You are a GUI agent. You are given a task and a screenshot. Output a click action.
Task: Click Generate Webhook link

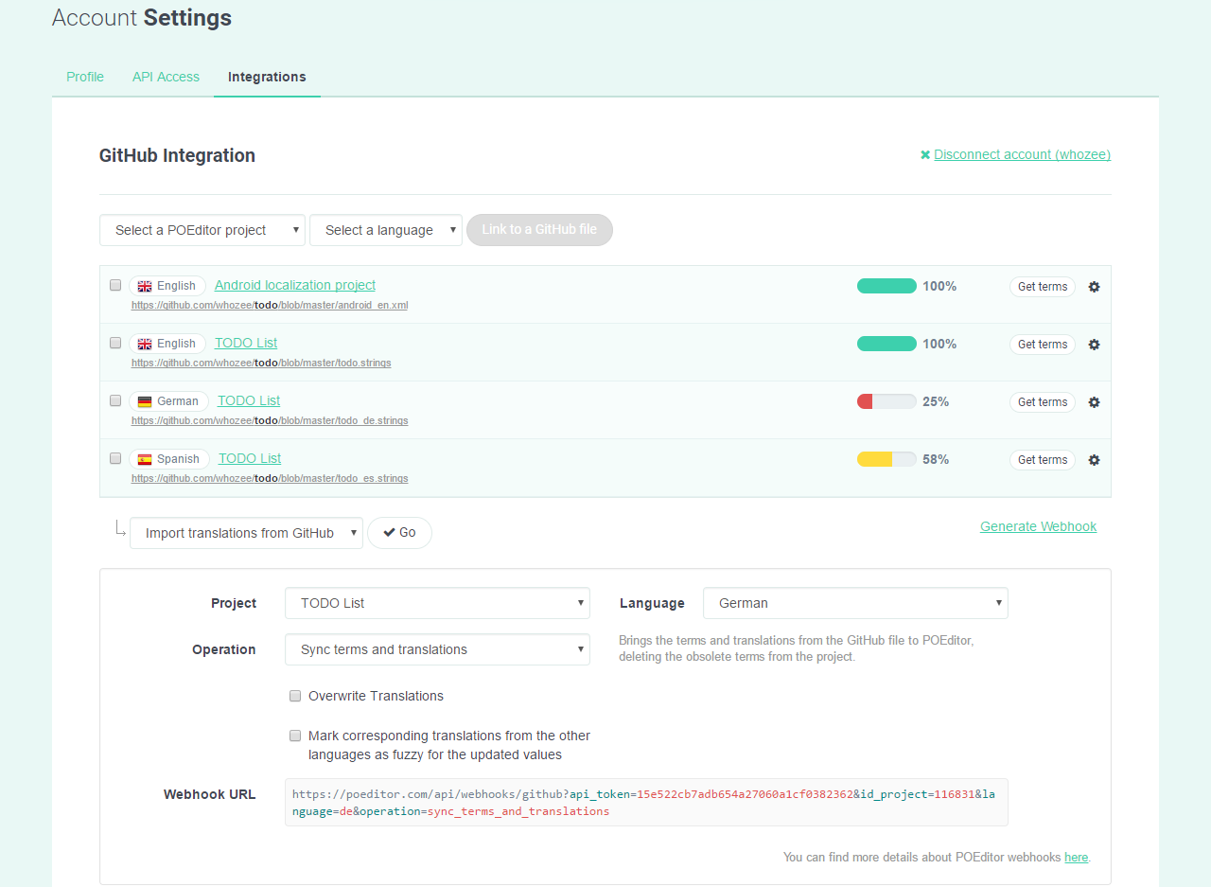point(1038,526)
